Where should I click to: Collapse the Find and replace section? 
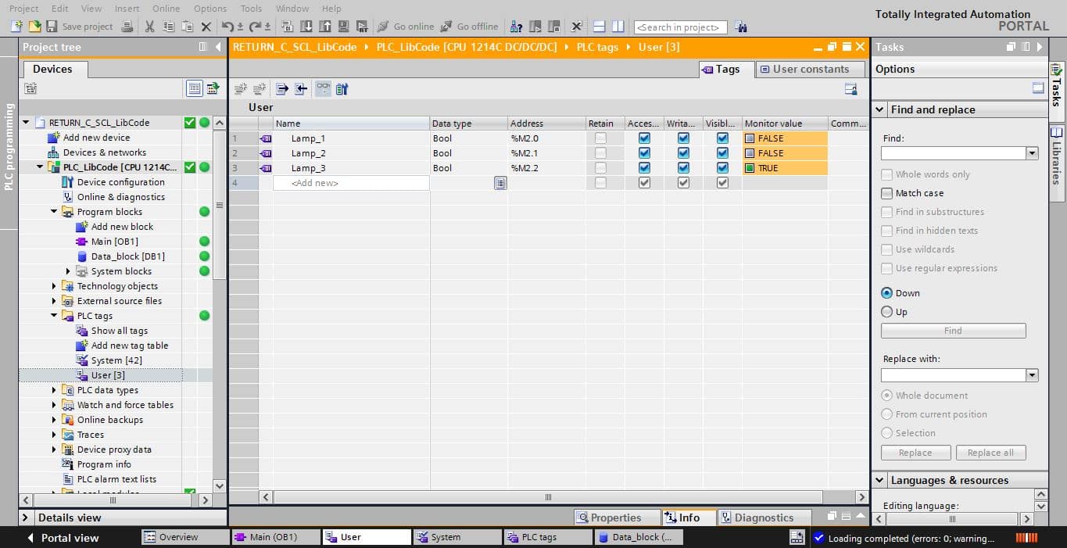[879, 110]
